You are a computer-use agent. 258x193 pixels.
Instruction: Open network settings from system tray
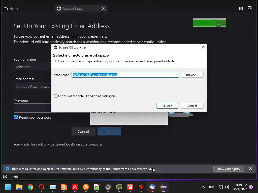coord(221,187)
